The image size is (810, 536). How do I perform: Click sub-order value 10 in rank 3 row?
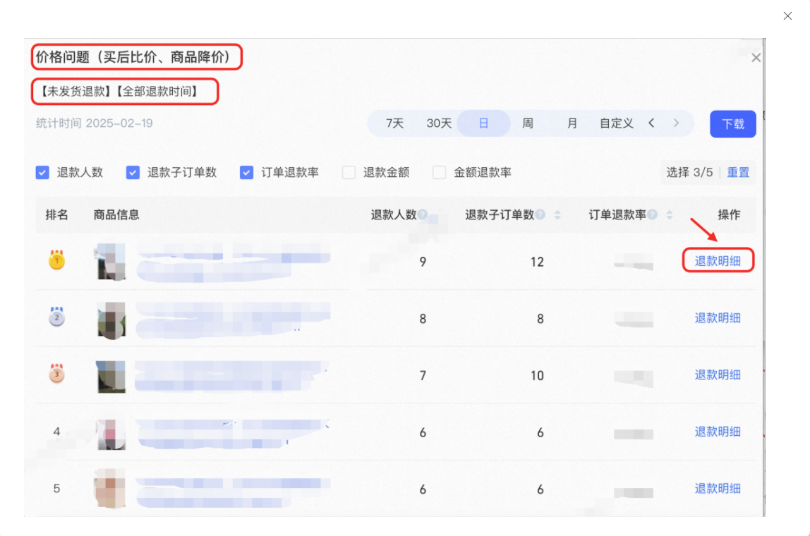(x=537, y=375)
